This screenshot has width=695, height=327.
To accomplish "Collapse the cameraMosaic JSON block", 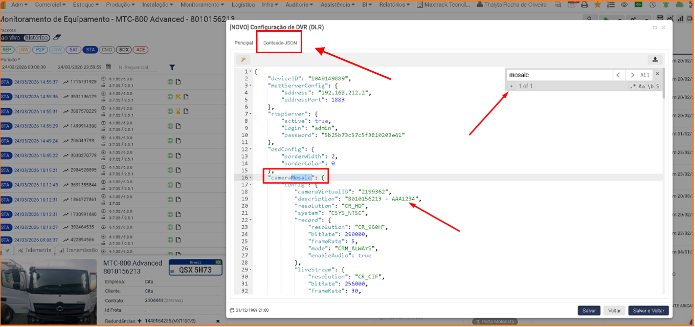I will click(x=251, y=178).
